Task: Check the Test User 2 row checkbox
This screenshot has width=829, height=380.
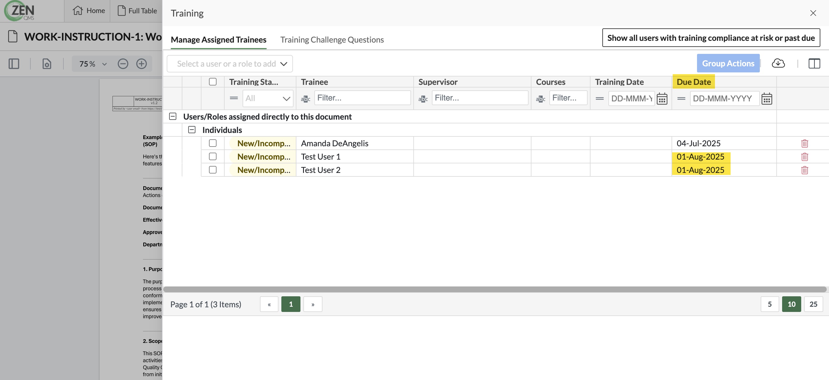Action: (213, 170)
